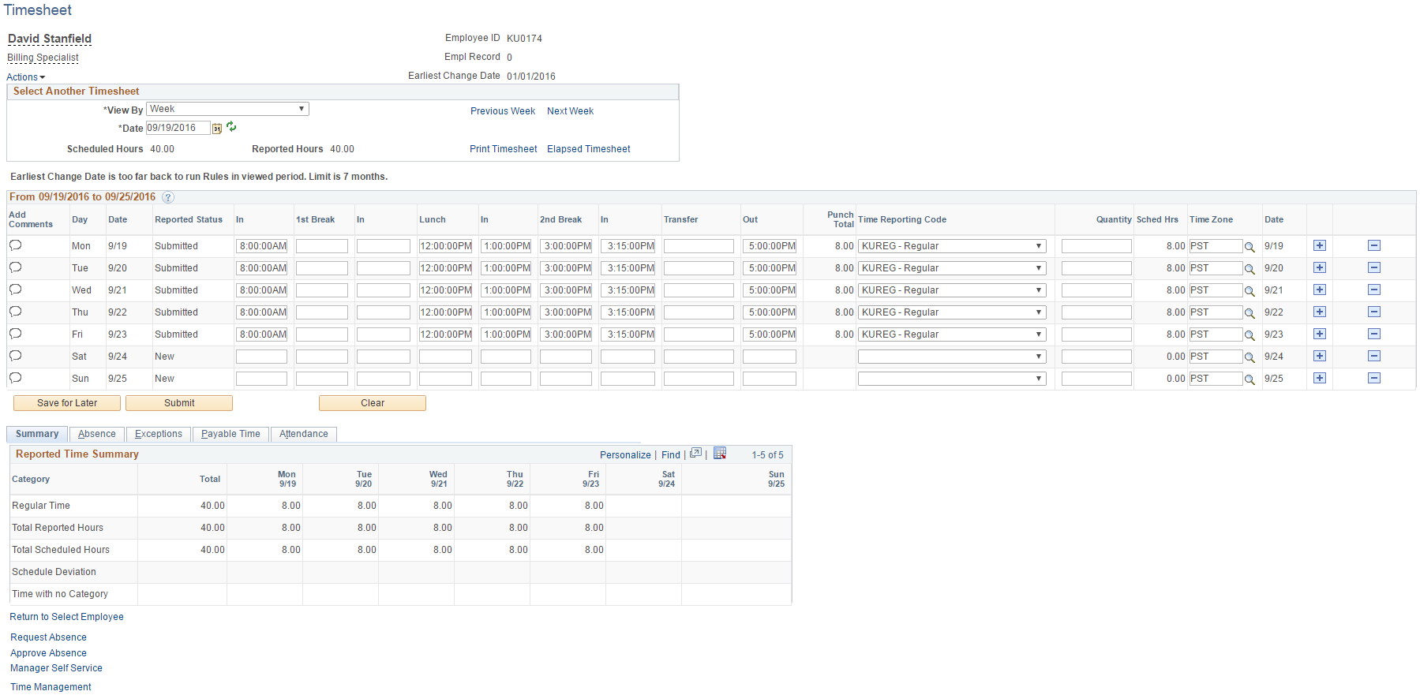Screen dimensions: 1420x695
Task: Go to Previous Week
Action: point(503,111)
